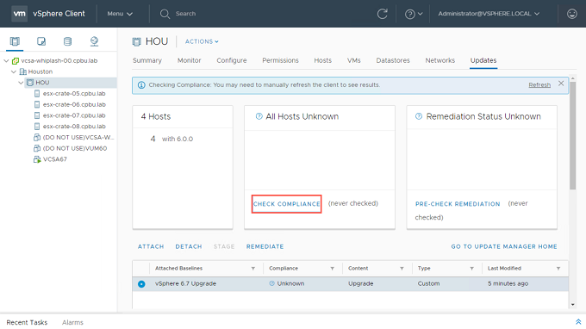Select the vSphere 6.7 Upgrade baseline radio button

click(141, 284)
